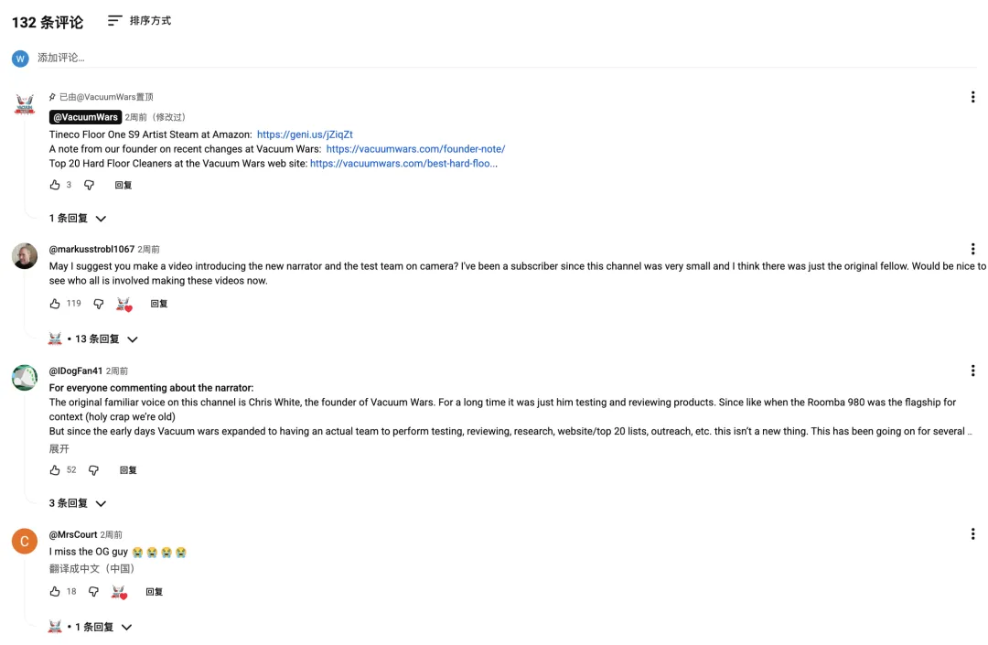Dislike the pinned VacuumWars comment
Image resolution: width=988 pixels, height=645 pixels.
coord(89,185)
